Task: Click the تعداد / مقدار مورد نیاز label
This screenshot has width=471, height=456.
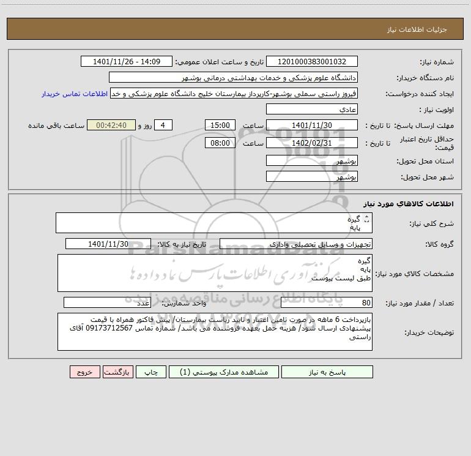Action: (420, 303)
